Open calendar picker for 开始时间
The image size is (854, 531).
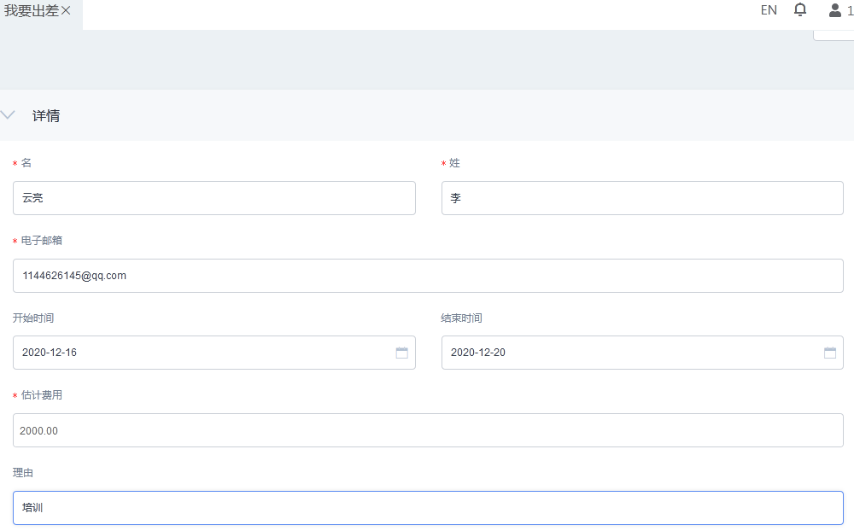point(401,353)
